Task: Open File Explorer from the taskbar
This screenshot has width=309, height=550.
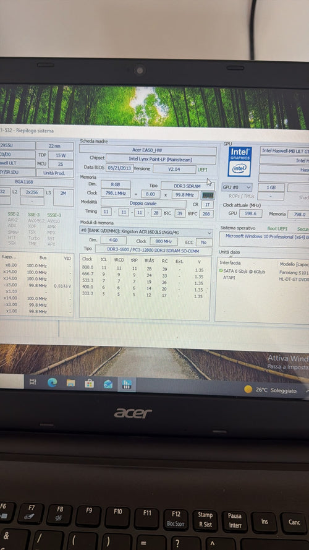Action: (x=71, y=383)
